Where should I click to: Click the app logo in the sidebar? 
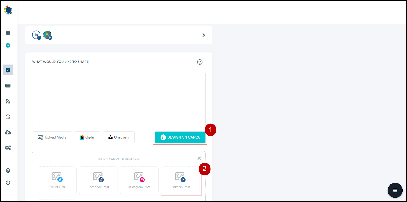coord(8,10)
